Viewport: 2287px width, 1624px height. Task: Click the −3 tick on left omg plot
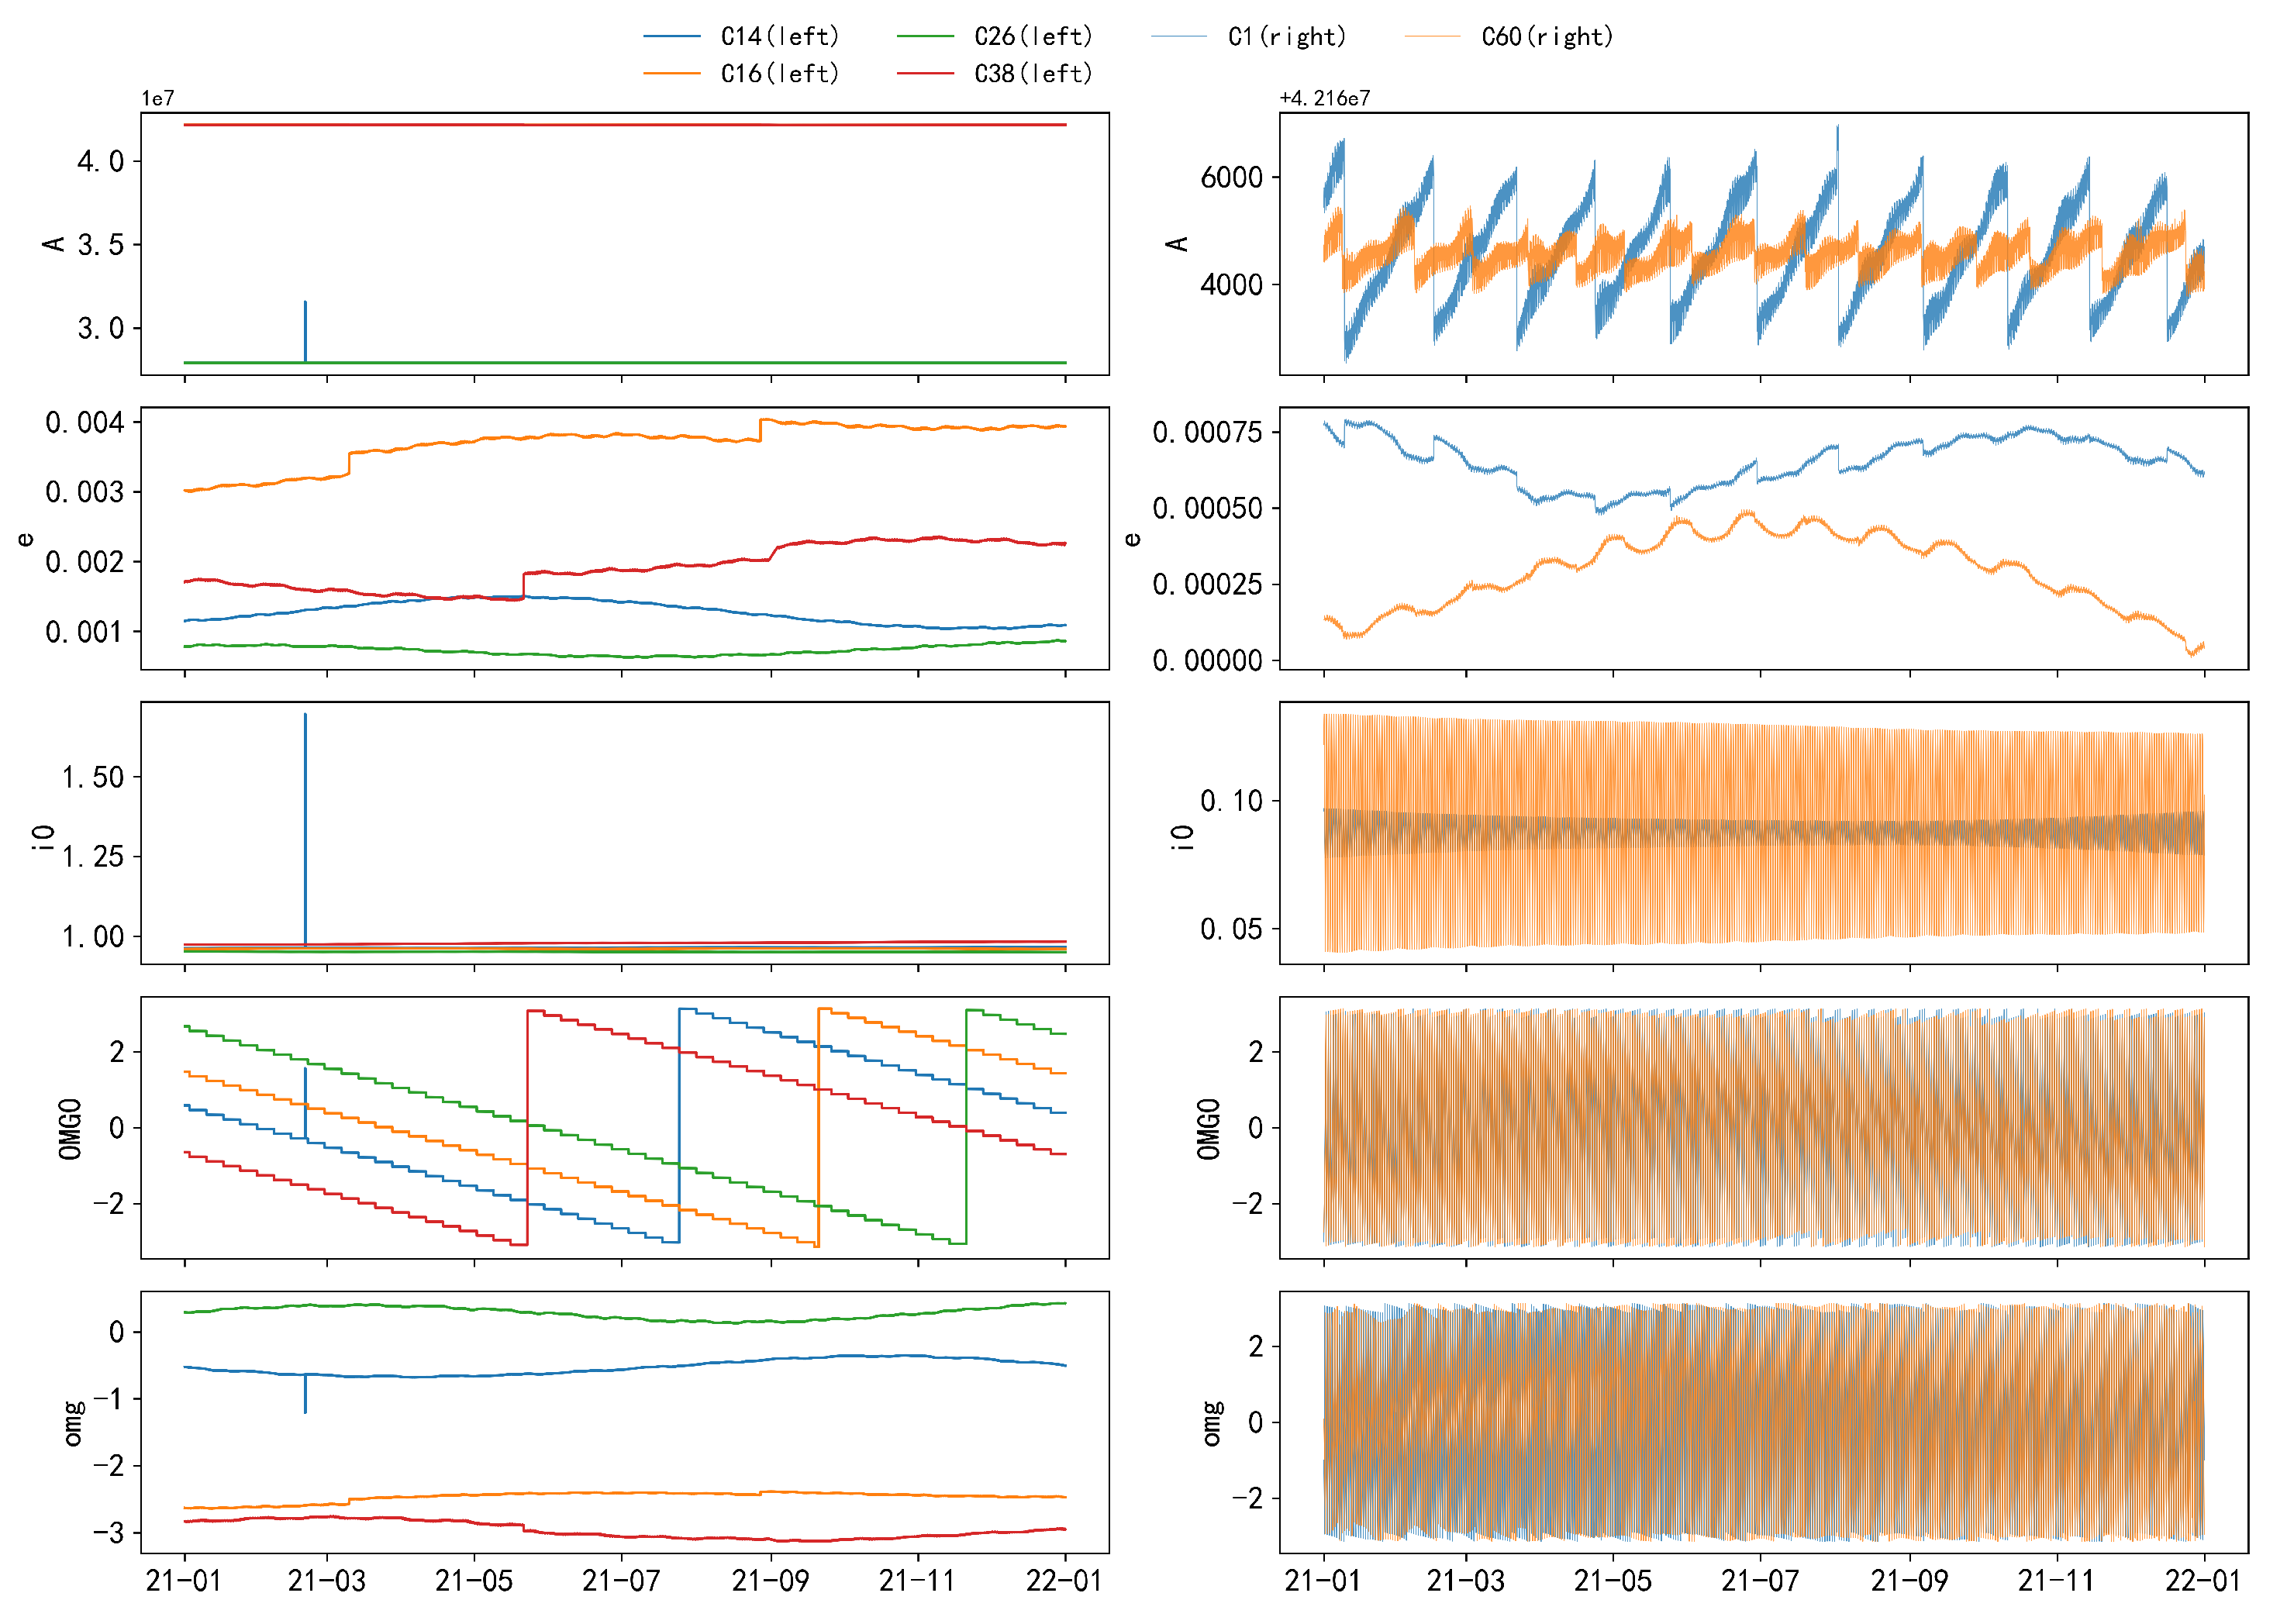(109, 1533)
